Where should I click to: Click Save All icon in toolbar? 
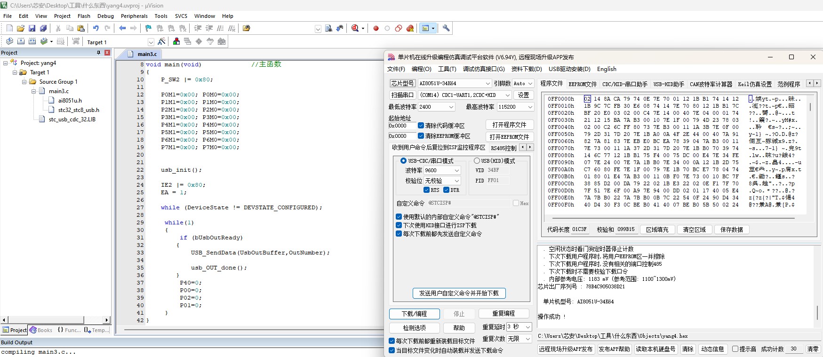43,28
